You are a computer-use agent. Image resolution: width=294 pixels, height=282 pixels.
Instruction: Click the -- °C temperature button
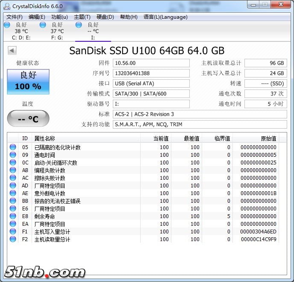[28, 118]
